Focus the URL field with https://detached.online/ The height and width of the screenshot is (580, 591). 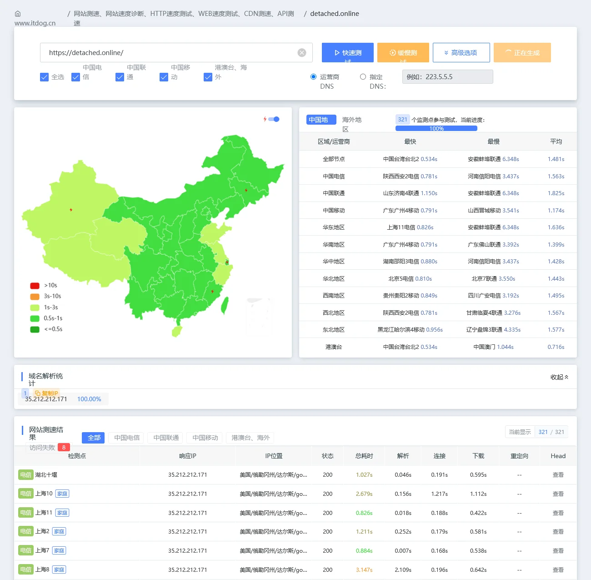point(176,53)
